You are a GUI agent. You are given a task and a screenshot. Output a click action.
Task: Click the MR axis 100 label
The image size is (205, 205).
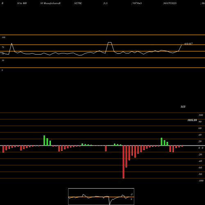tap(200, 115)
